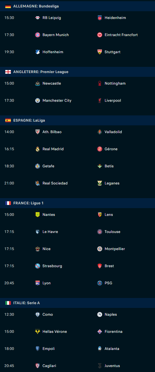Open the ESPAGNE: LaLiga header
Screen dimensions: 155x372
click(78, 120)
